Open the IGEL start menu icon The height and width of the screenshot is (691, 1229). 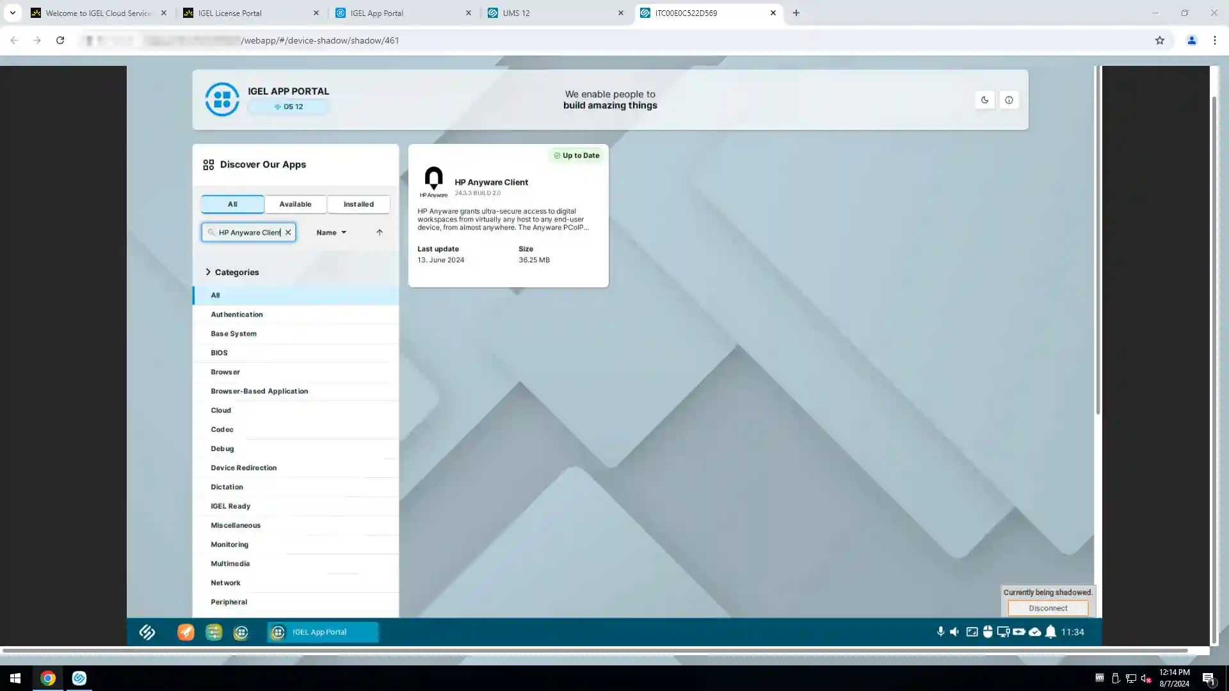pos(147,632)
